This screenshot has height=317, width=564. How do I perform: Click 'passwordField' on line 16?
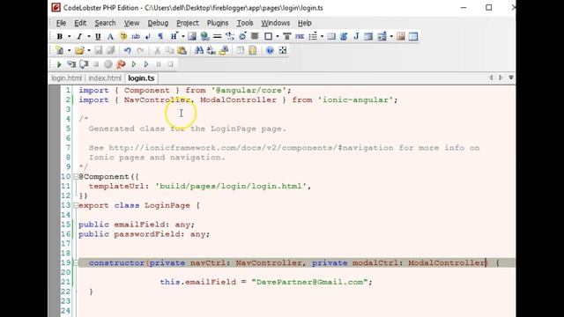(x=147, y=234)
